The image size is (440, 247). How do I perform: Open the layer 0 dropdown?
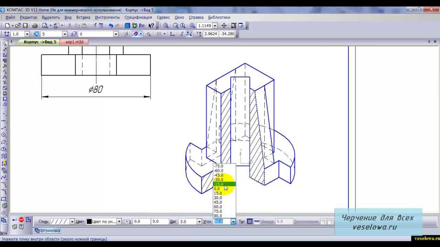pyautogui.click(x=116, y=34)
